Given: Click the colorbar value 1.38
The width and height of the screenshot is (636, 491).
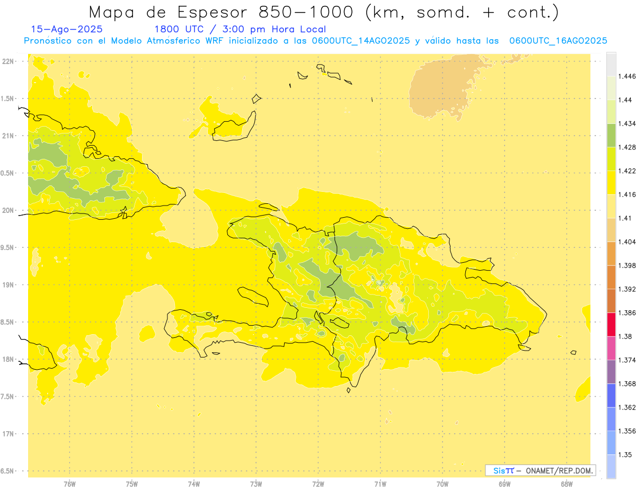Looking at the screenshot, I should pyautogui.click(x=626, y=336).
